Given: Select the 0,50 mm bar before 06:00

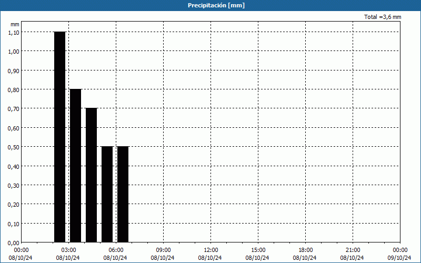Looking at the screenshot, I should tap(107, 194).
